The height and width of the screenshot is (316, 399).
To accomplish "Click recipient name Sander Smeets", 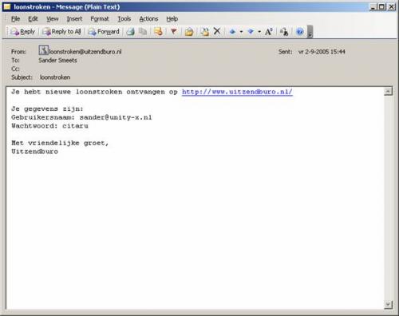I will tap(57, 61).
